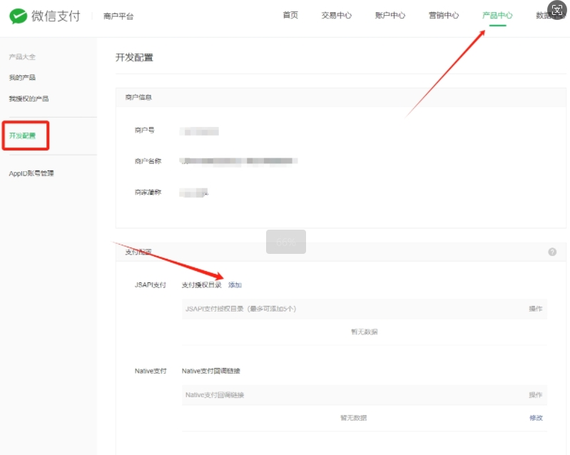
Task: Open the help question mark icon in 支付配置
Action: click(552, 252)
